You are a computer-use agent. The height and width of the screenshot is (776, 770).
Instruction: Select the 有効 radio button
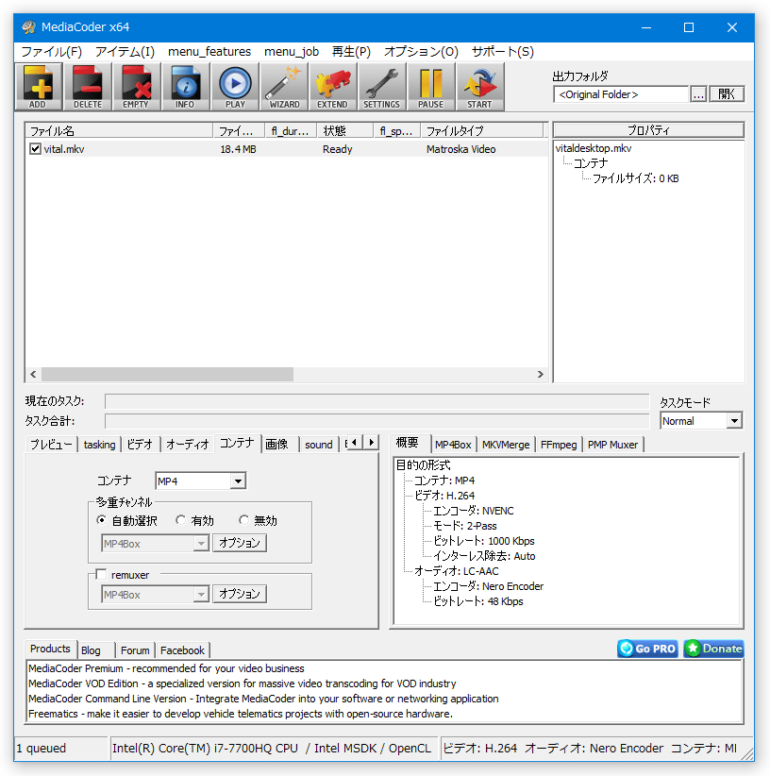coord(180,520)
